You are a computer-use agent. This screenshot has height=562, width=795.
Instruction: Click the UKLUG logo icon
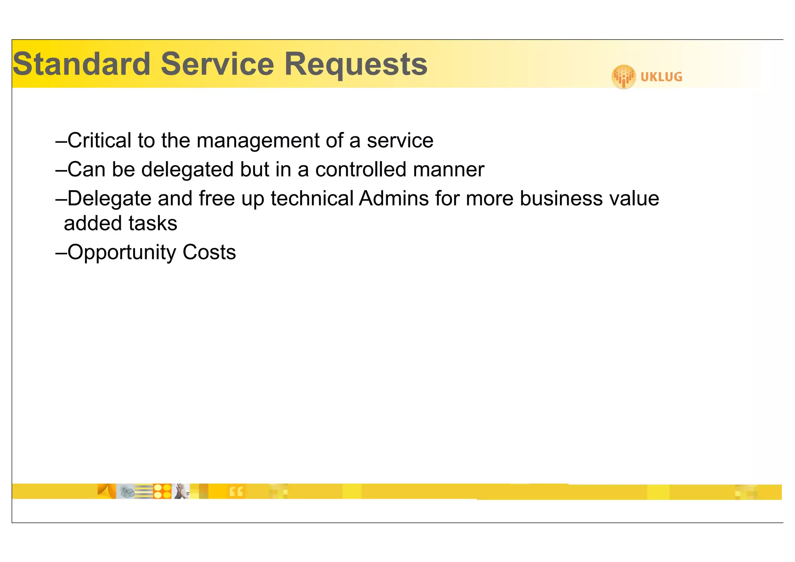[x=623, y=77]
